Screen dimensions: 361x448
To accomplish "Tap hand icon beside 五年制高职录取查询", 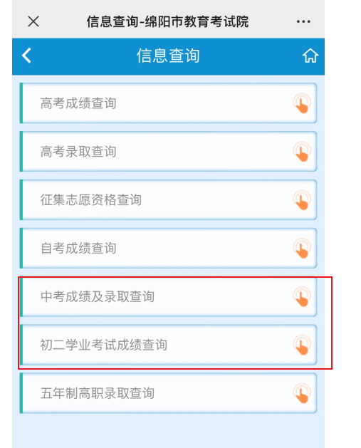I will tap(302, 393).
